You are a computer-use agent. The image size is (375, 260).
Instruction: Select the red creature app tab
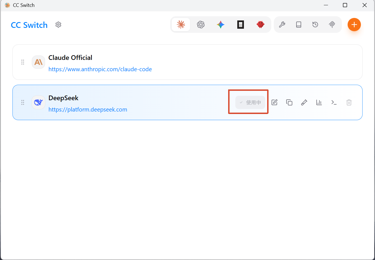261,25
